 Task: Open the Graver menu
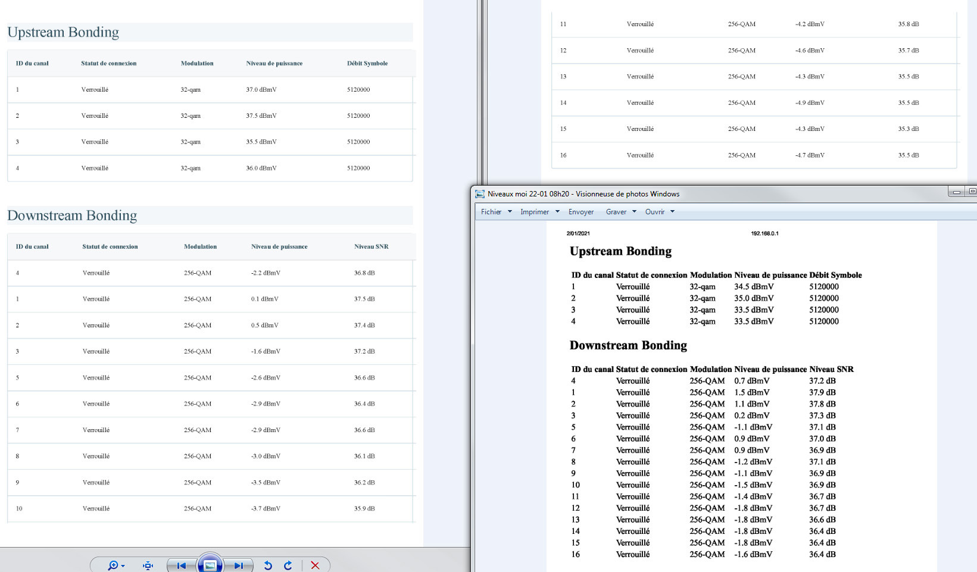coord(616,212)
